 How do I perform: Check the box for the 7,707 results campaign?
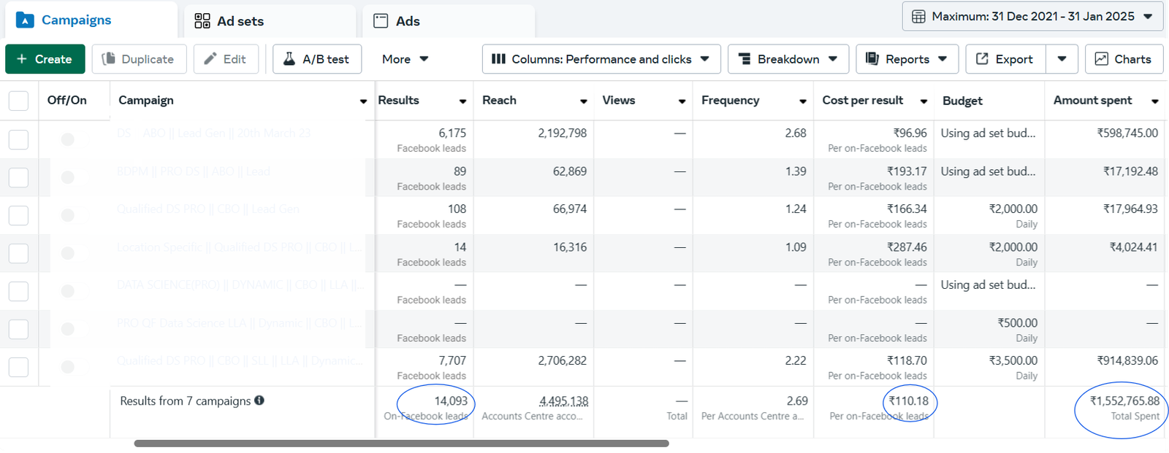tap(18, 367)
